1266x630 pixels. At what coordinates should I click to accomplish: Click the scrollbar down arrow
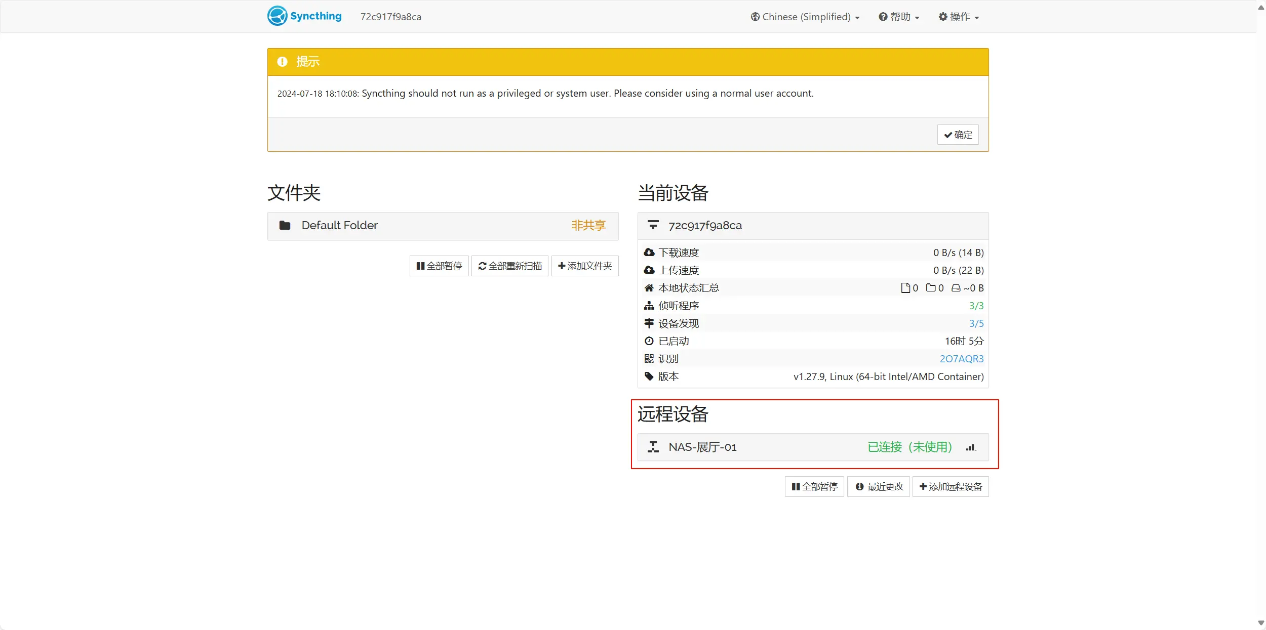[x=1261, y=623]
